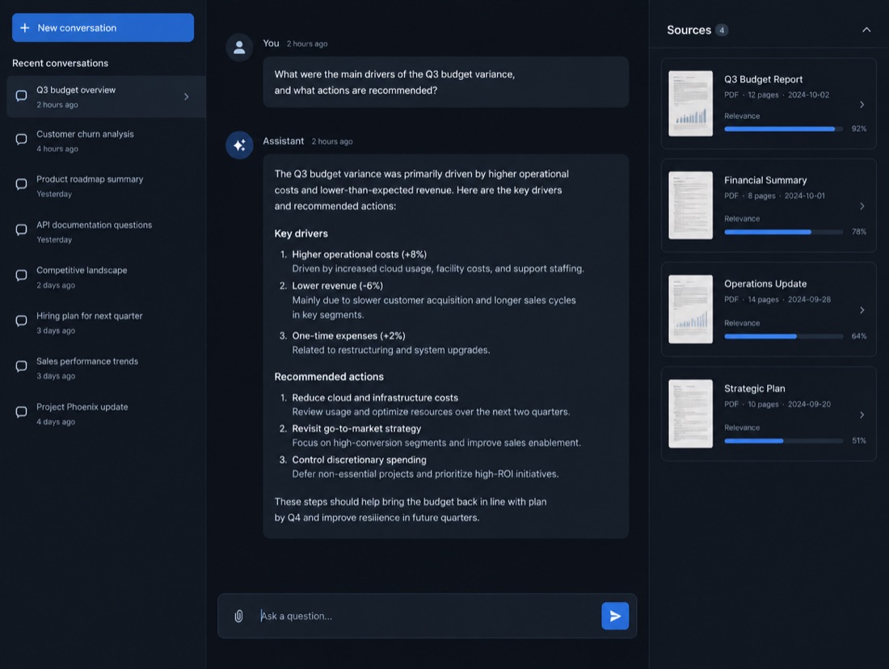The width and height of the screenshot is (889, 669).
Task: Click the Operations Update 64% relevance bar
Action: coord(784,336)
